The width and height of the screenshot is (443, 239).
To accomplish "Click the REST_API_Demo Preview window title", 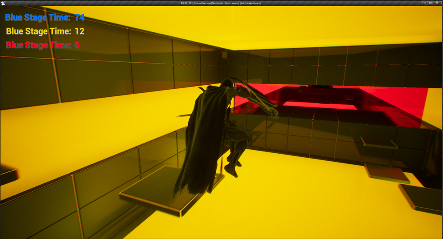I will pyautogui.click(x=221, y=3).
